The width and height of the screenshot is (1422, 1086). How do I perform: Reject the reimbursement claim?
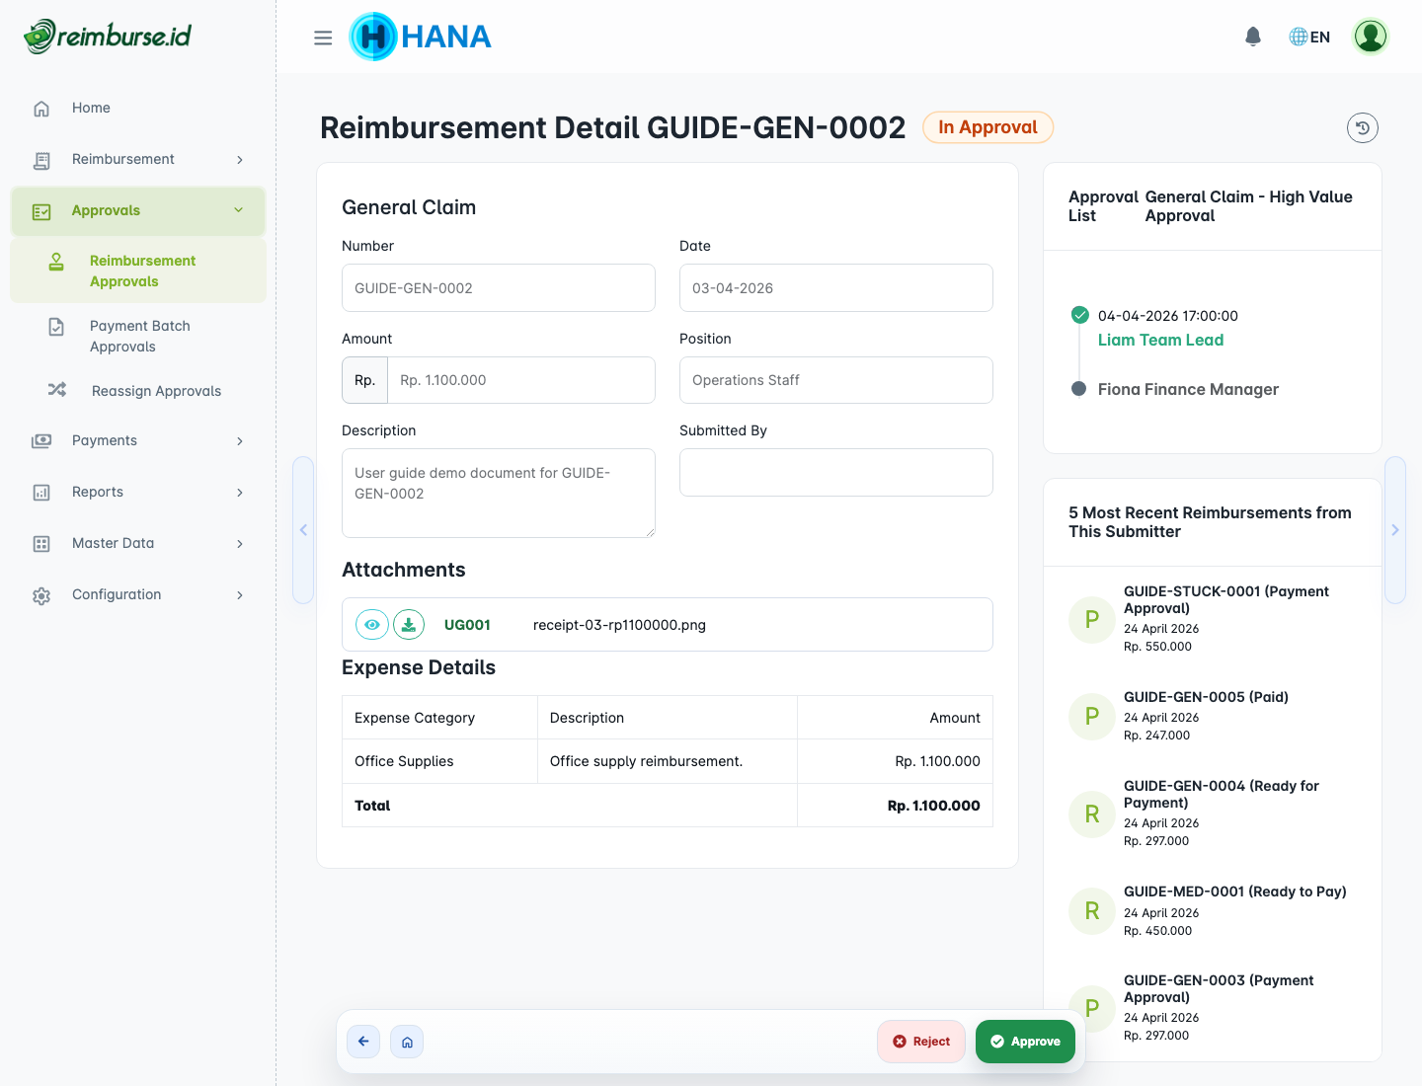920,1042
